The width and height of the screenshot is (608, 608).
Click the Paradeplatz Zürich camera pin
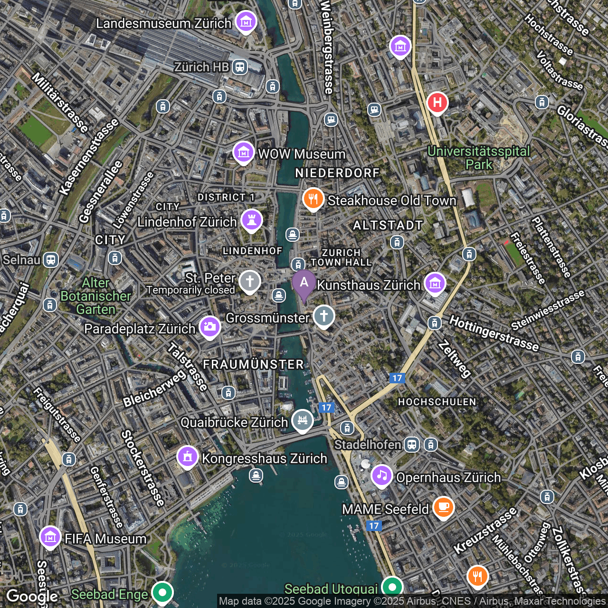point(210,328)
